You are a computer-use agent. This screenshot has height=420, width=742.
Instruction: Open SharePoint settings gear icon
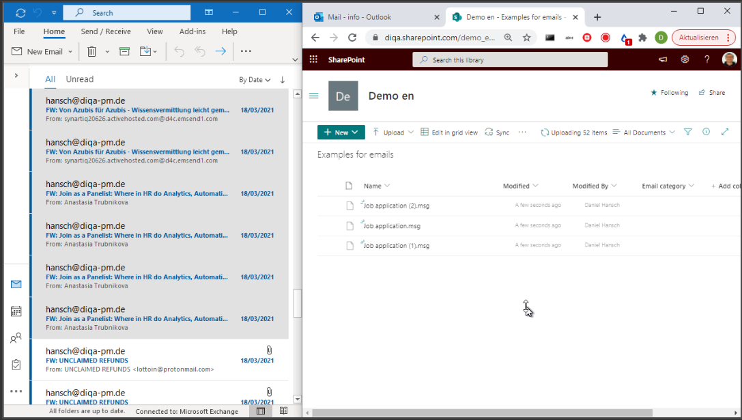(x=685, y=59)
